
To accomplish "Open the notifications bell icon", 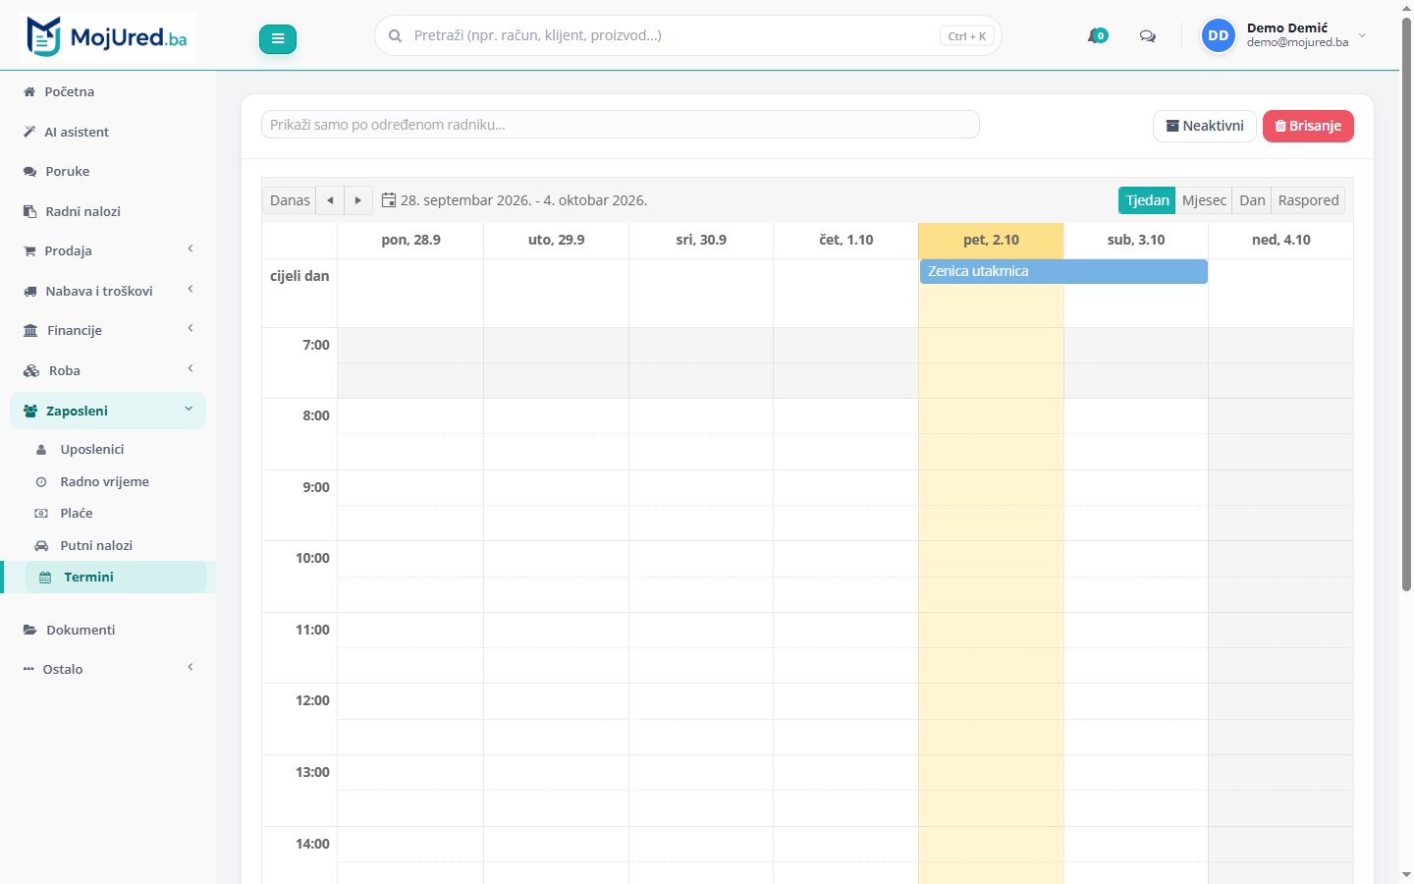I will click(x=1097, y=36).
